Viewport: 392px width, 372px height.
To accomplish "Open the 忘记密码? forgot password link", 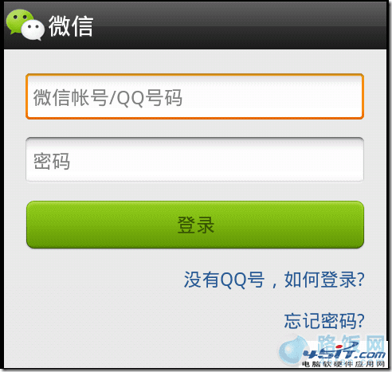I will [324, 320].
